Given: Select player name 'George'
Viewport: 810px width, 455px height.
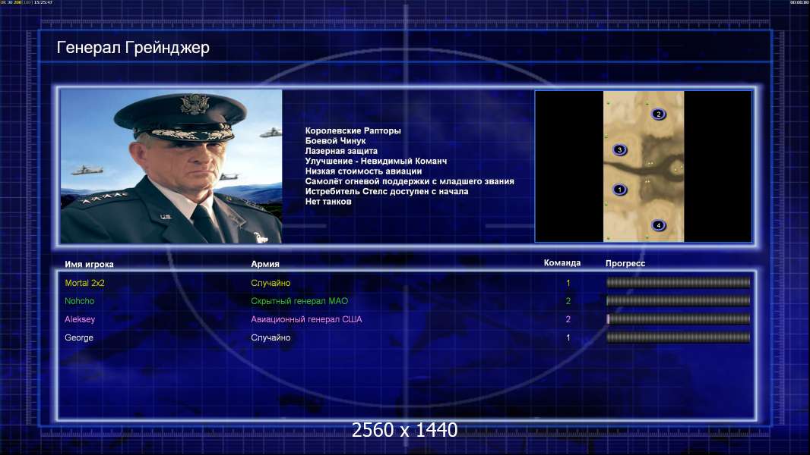Looking at the screenshot, I should coord(79,338).
